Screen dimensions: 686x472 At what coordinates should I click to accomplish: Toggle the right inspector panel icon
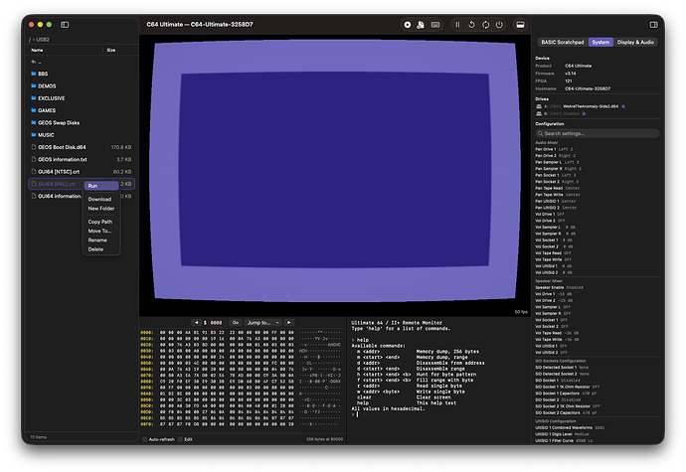coord(653,25)
